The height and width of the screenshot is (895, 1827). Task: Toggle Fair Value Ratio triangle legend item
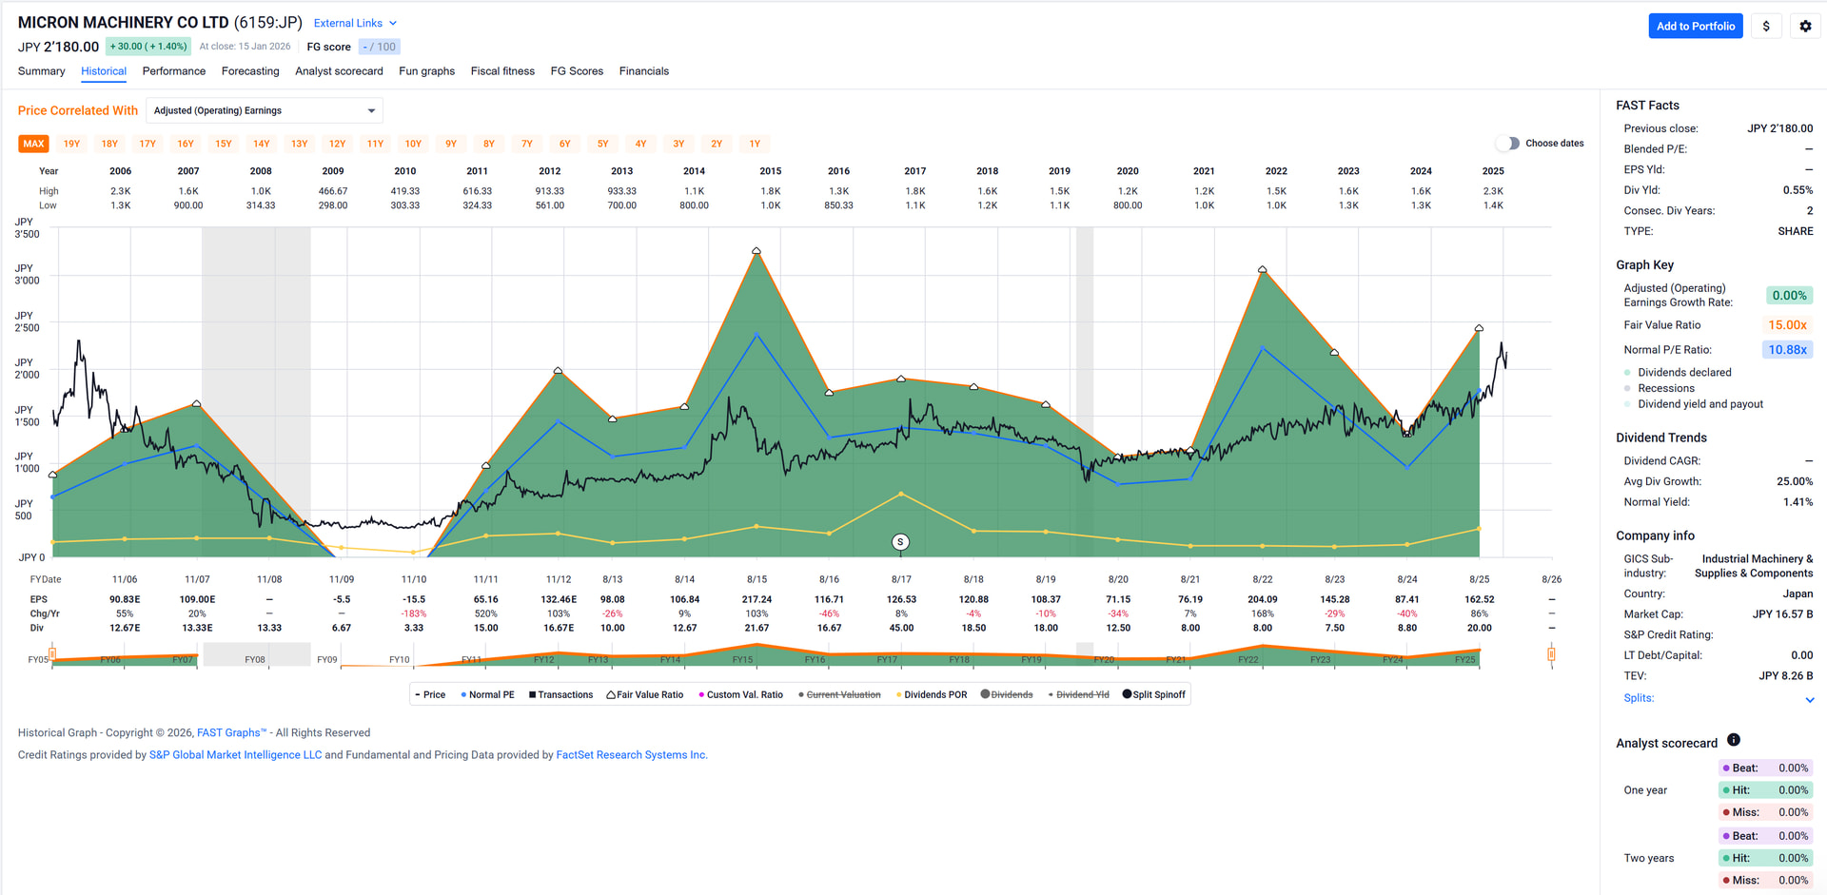coord(644,695)
